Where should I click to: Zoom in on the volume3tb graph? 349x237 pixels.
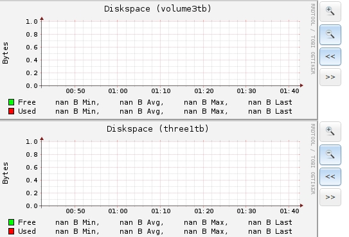tap(330, 11)
